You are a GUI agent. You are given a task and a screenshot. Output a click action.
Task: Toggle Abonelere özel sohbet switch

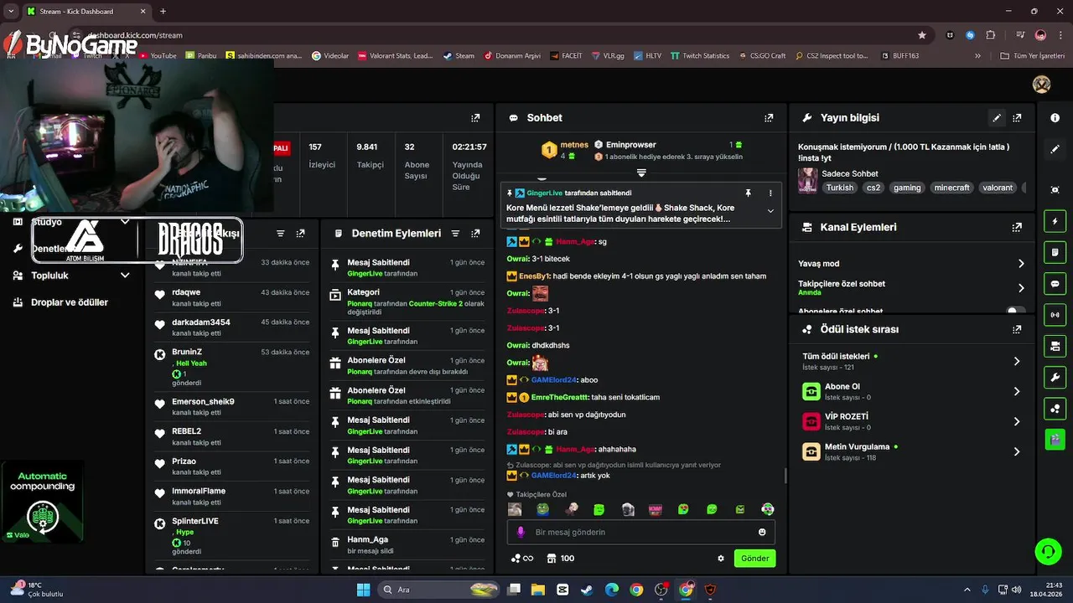coord(1015,311)
